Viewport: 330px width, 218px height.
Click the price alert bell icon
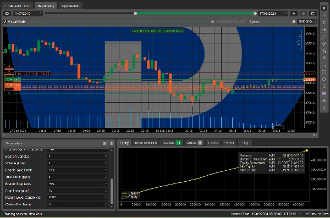[x=324, y=108]
